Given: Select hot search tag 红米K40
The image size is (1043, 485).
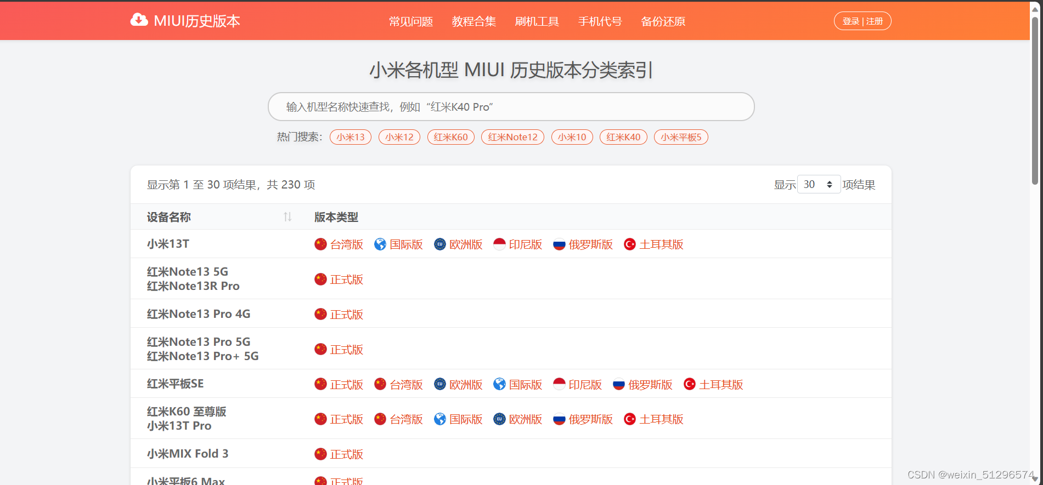Looking at the screenshot, I should point(624,137).
